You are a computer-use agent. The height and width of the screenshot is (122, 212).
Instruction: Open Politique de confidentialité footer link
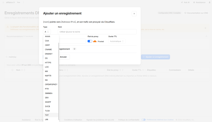pyautogui.click(x=129, y=120)
